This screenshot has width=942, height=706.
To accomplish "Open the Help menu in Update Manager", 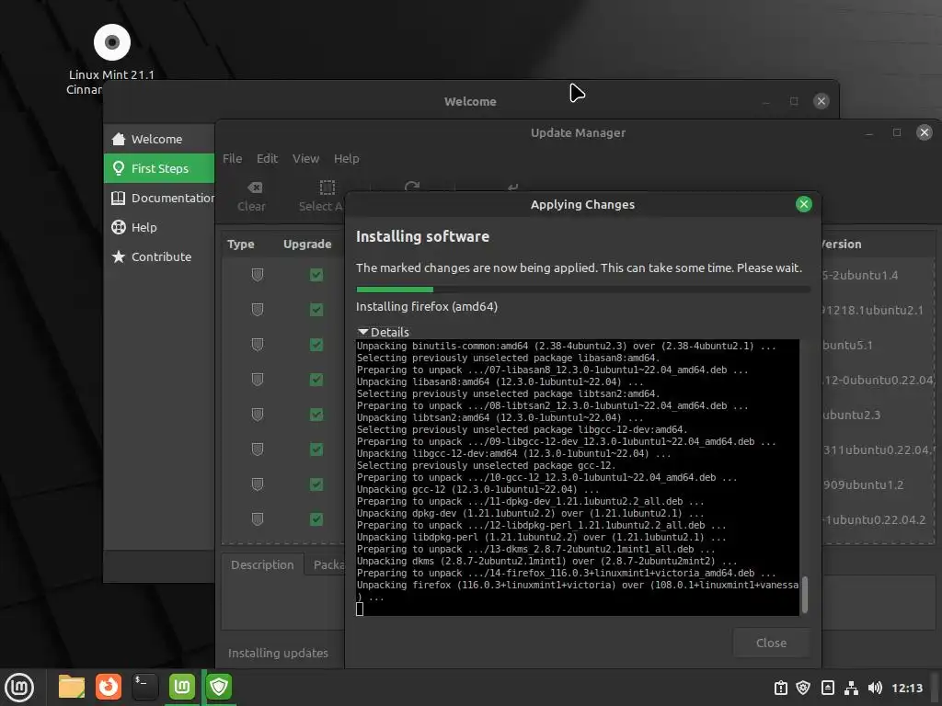I will 347,158.
